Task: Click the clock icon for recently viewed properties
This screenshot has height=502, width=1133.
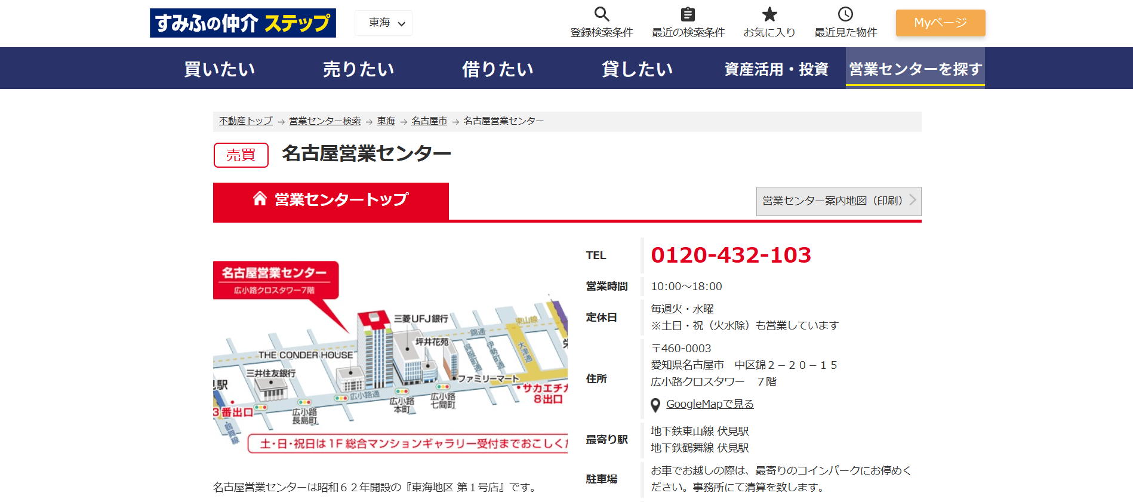Action: (x=845, y=14)
